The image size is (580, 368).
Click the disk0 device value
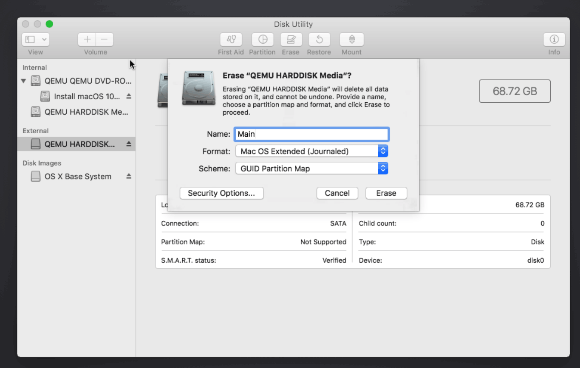pyautogui.click(x=536, y=261)
